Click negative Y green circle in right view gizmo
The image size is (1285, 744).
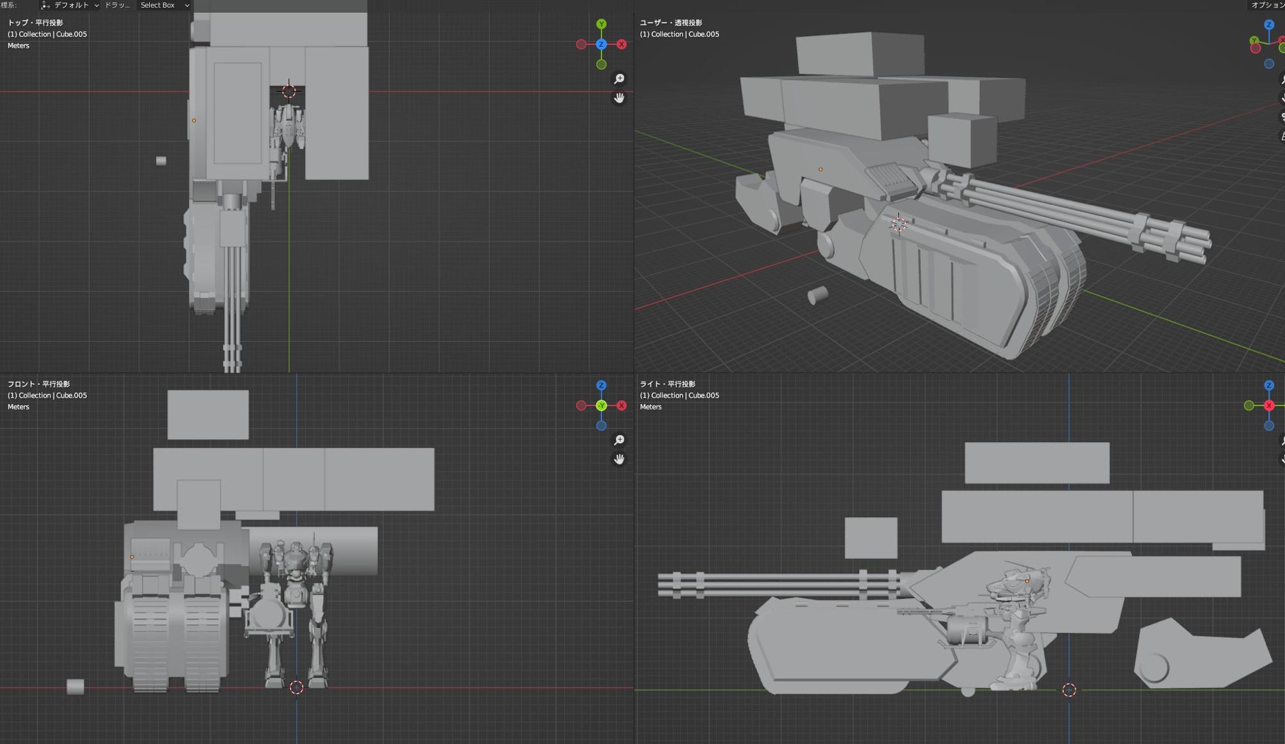tap(1249, 405)
